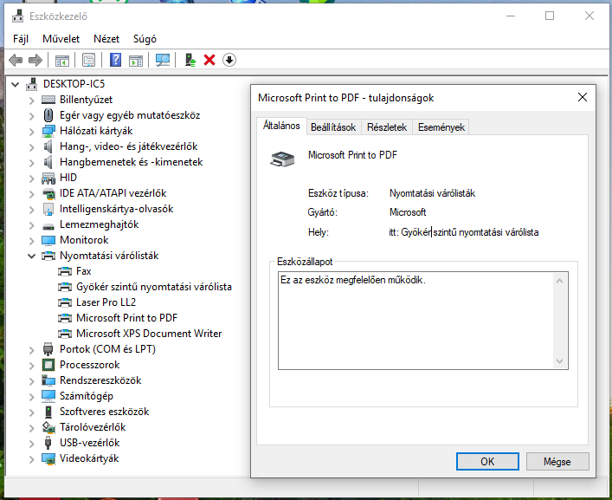Click the red X uninstall device icon
612x500 pixels.
tap(209, 60)
